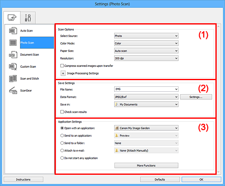Screen dimensions: 225x186
Task: Select the Attach to e-mail radio button
Action: [62, 151]
